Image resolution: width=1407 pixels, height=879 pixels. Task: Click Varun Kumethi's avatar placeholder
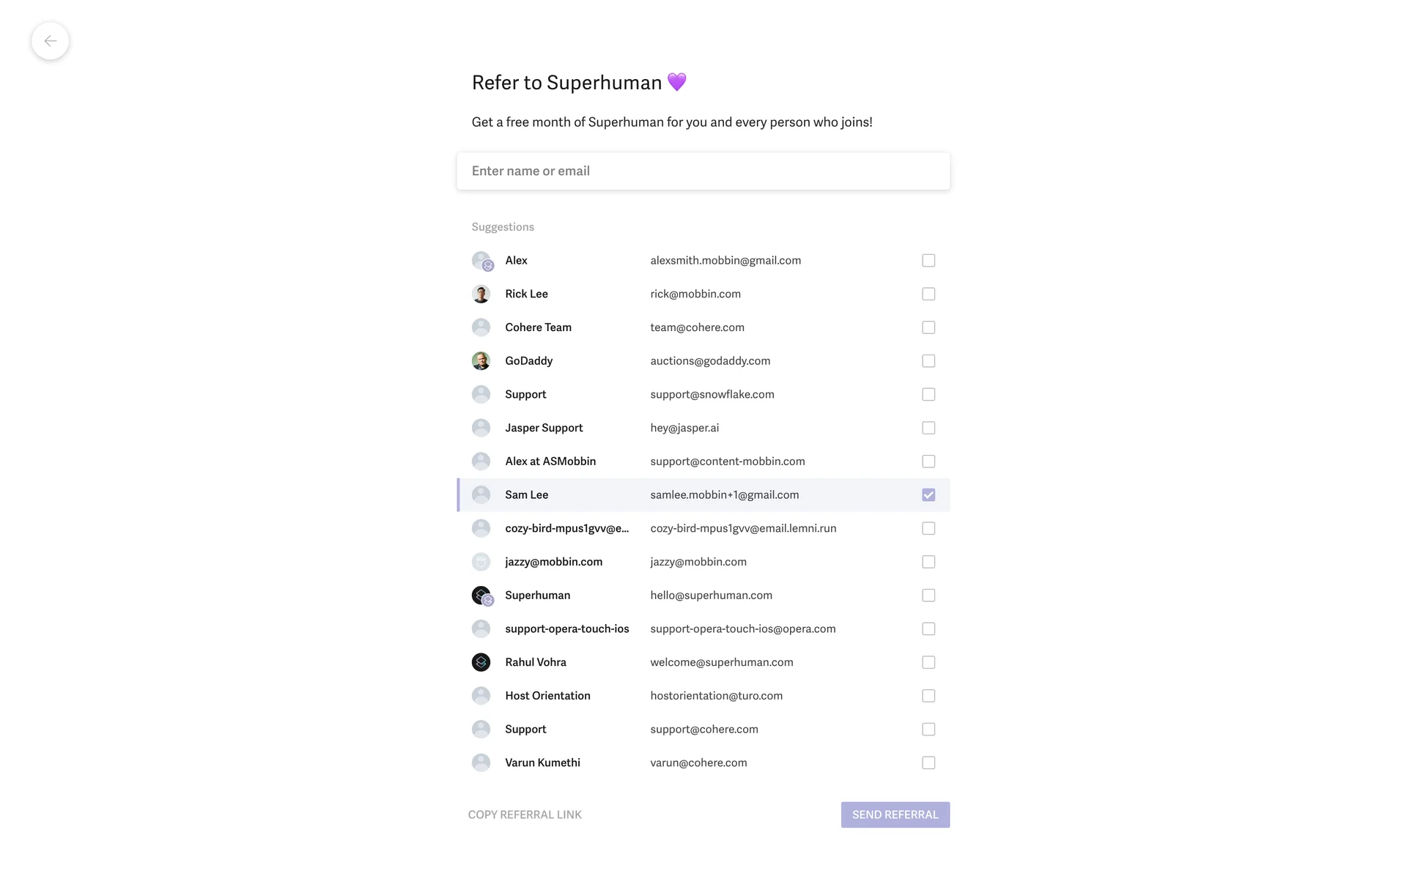(x=481, y=763)
